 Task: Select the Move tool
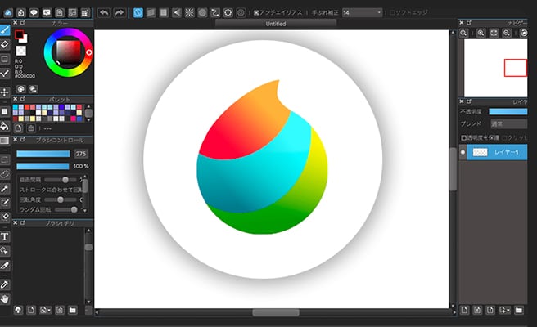(5, 92)
